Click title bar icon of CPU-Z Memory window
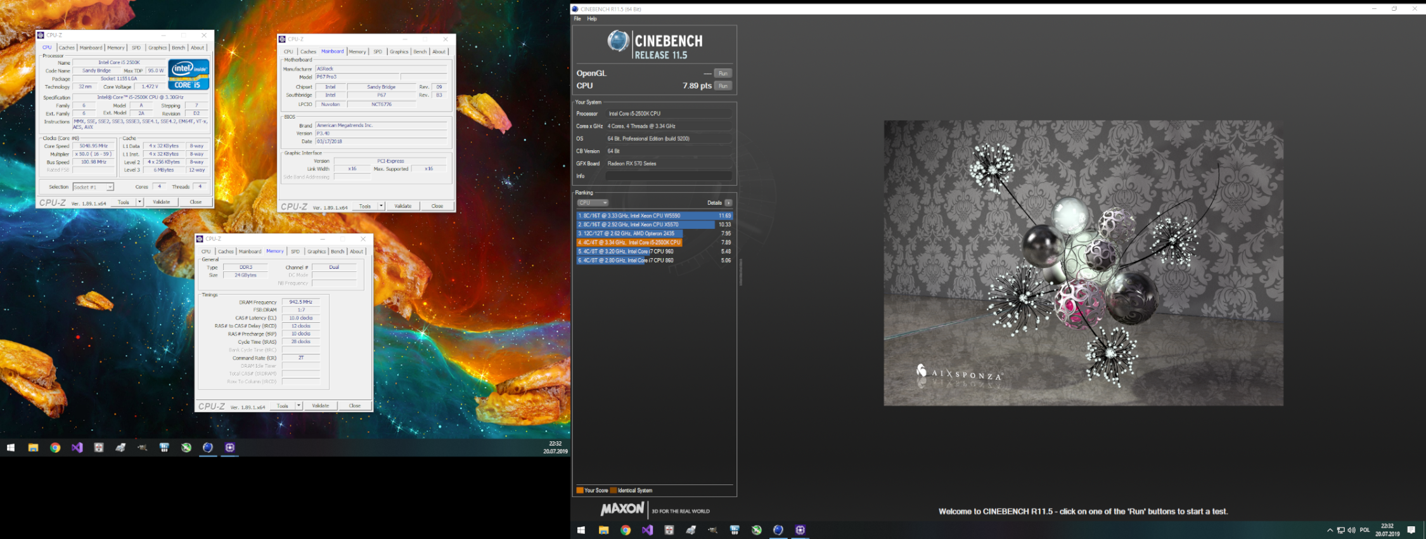This screenshot has width=1426, height=539. [200, 239]
